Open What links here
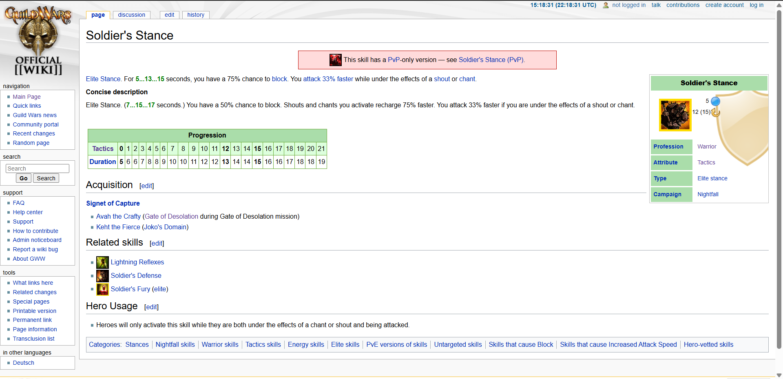This screenshot has height=379, width=783. pyautogui.click(x=33, y=283)
